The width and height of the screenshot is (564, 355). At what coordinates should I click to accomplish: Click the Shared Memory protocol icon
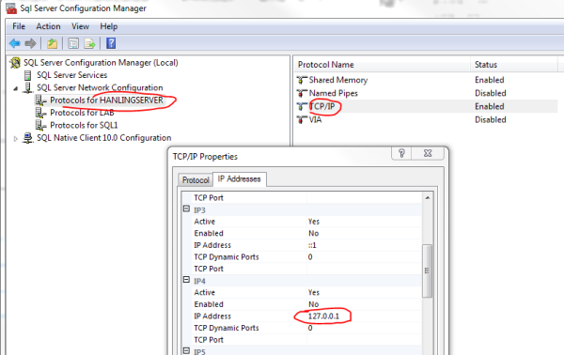tap(302, 80)
